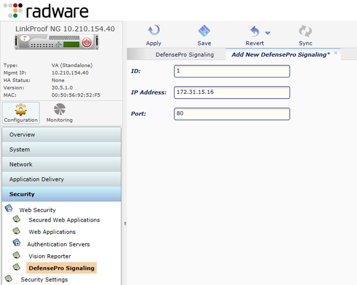Close the Add New DefensePro Signaling tab
The image size is (357, 285).
click(x=336, y=53)
